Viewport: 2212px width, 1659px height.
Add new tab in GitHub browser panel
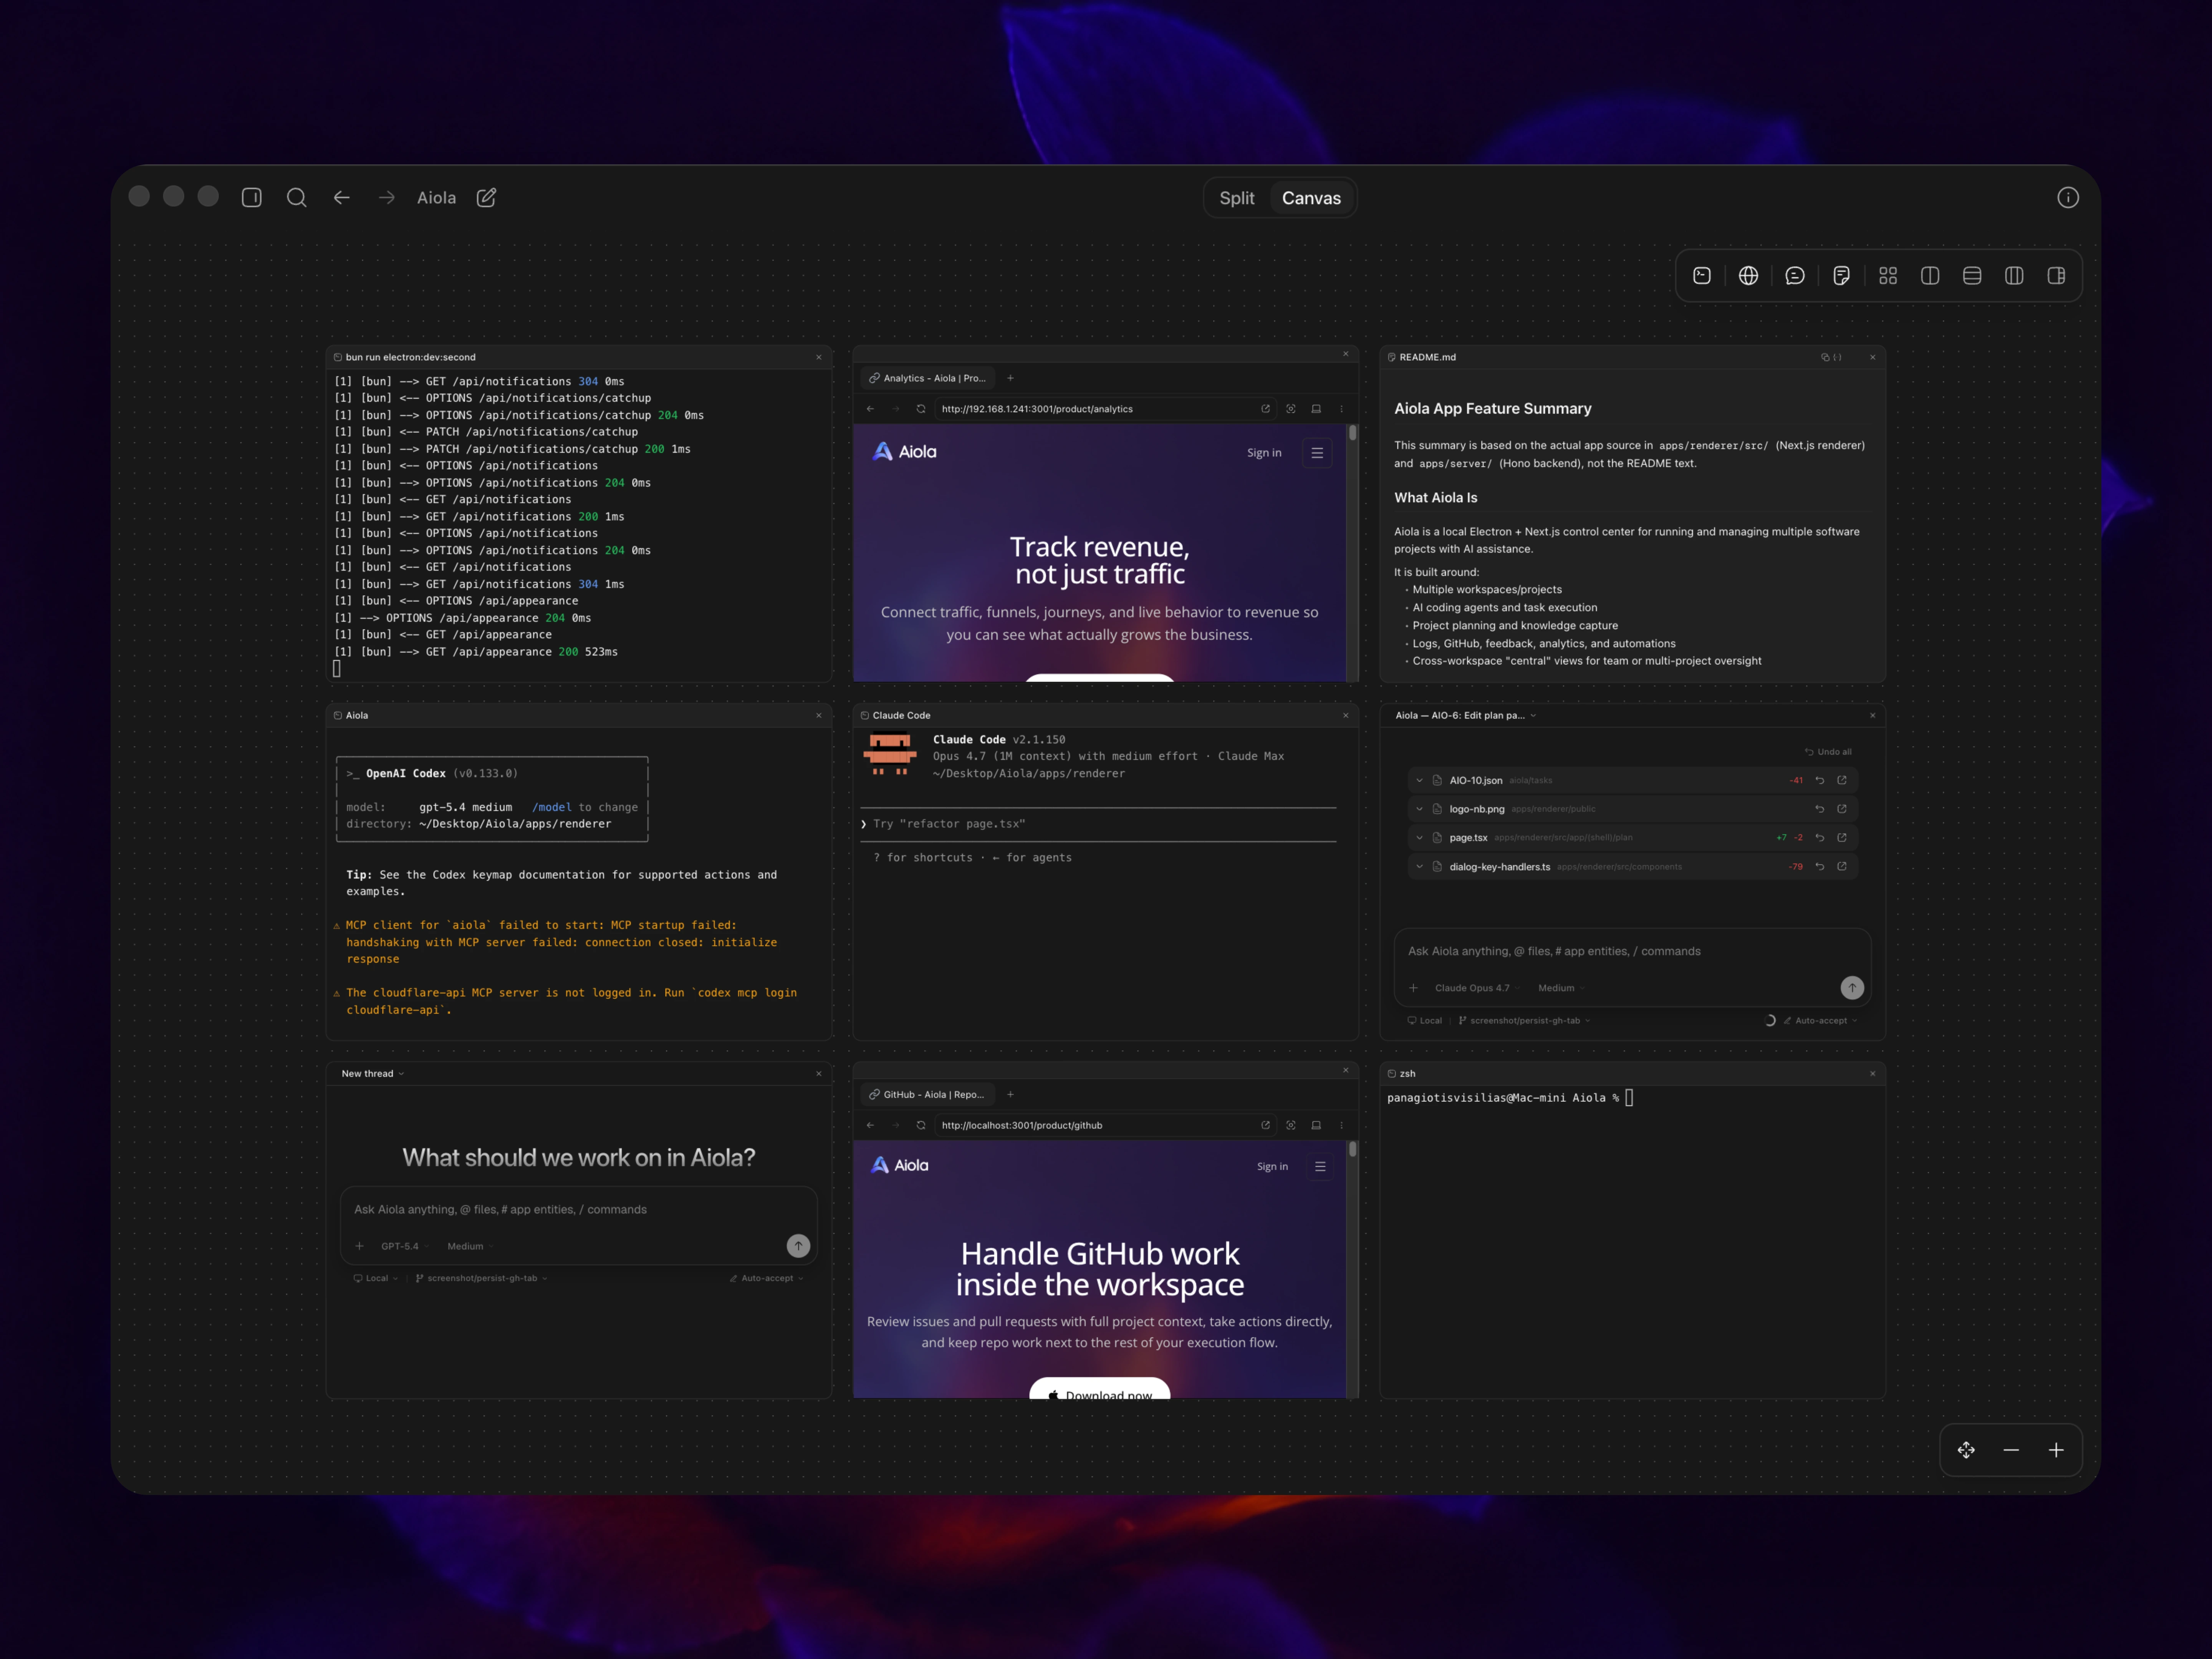click(x=1010, y=1094)
